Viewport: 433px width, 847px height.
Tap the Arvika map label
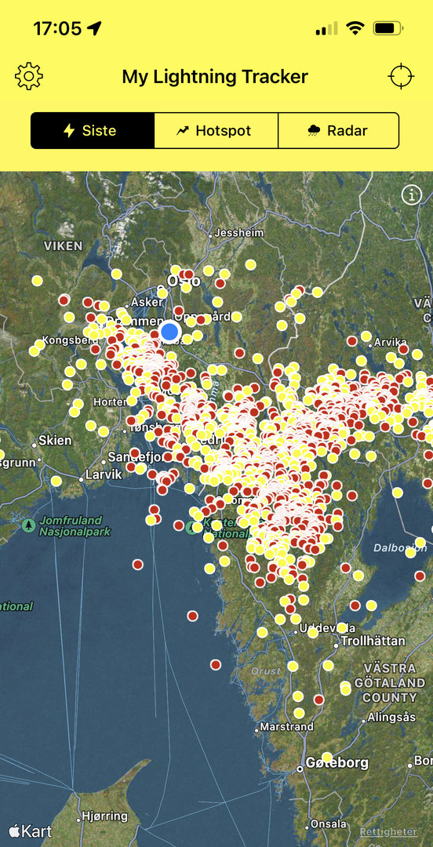click(x=390, y=343)
